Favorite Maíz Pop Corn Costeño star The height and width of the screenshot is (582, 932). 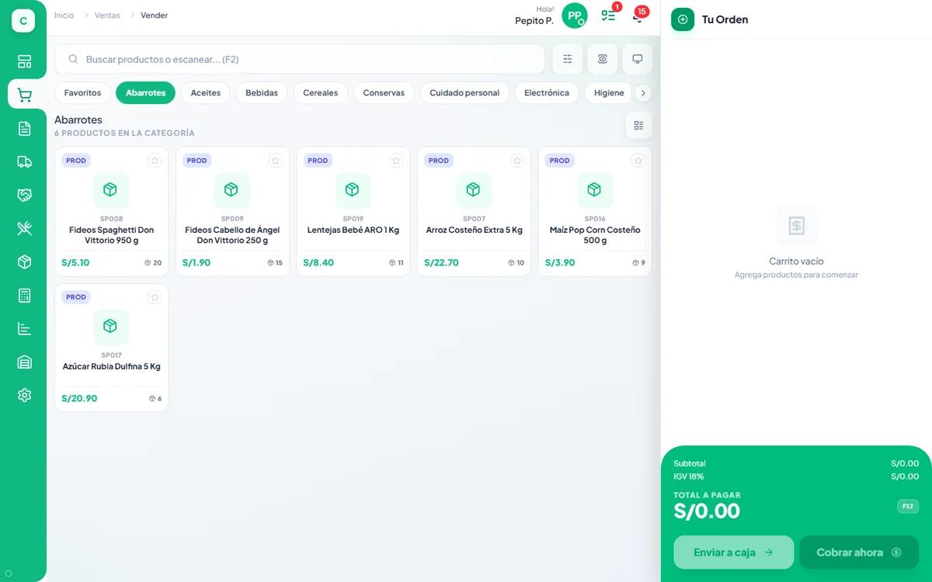pyautogui.click(x=638, y=161)
